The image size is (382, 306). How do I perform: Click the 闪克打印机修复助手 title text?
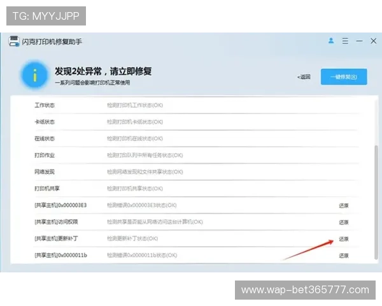point(52,41)
